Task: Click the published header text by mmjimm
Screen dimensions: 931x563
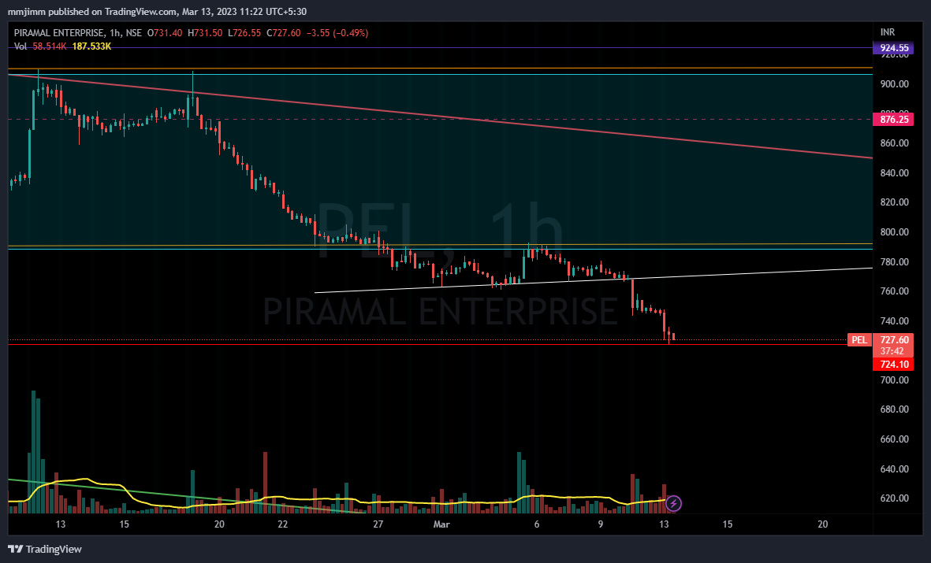Action: coord(158,11)
